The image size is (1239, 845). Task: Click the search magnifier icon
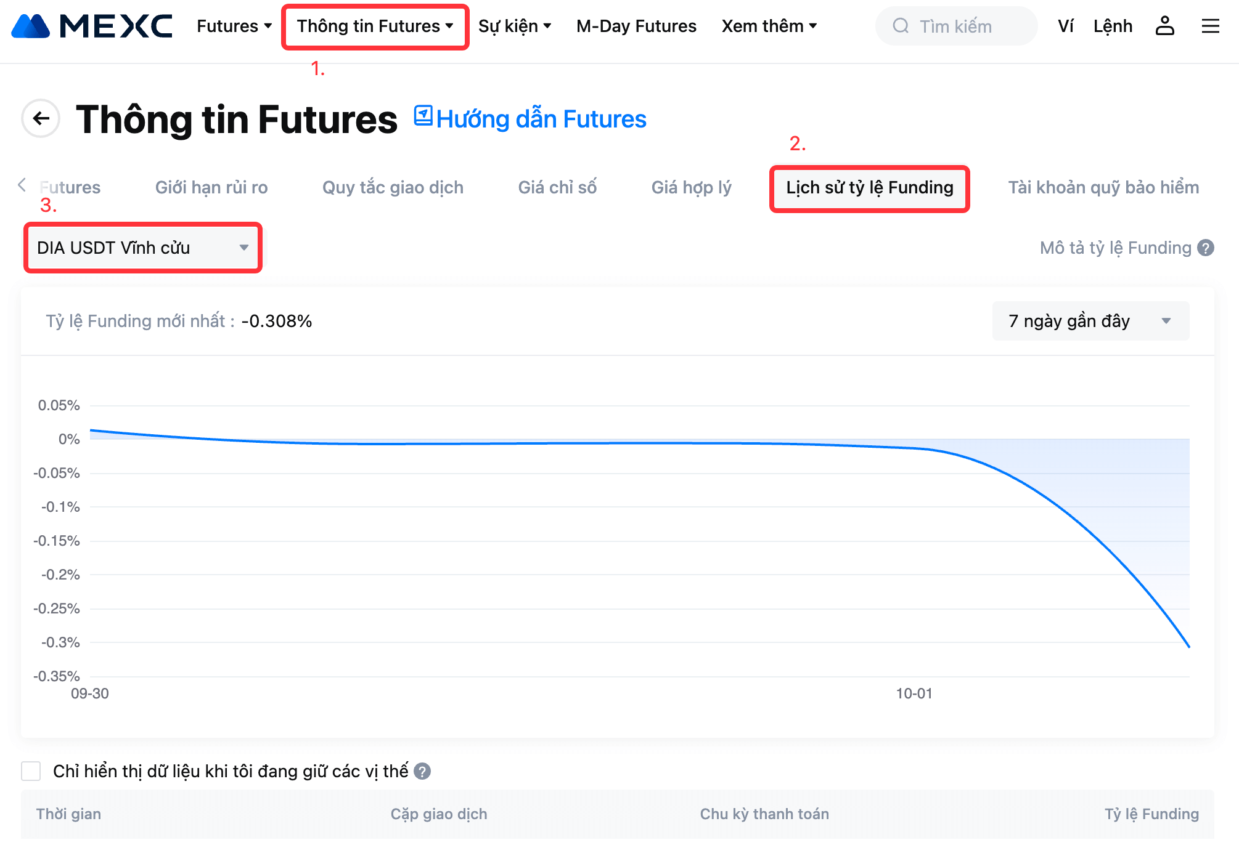pos(901,26)
